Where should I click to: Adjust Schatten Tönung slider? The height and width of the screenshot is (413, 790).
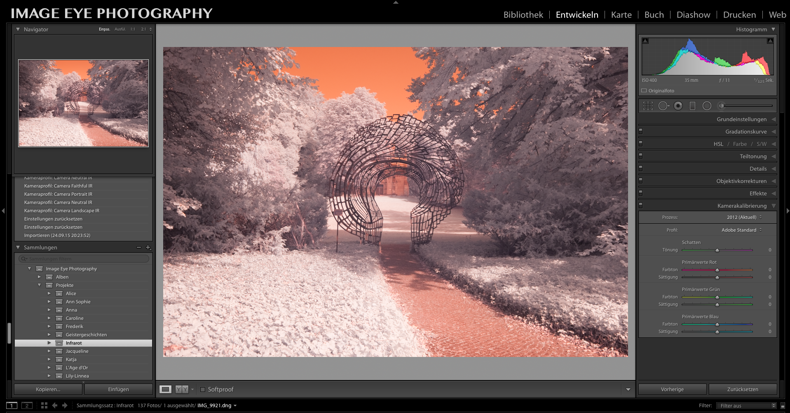(x=717, y=250)
